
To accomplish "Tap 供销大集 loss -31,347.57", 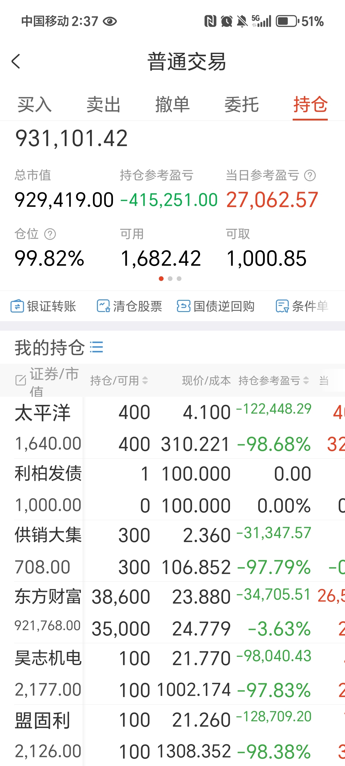I will [x=274, y=532].
